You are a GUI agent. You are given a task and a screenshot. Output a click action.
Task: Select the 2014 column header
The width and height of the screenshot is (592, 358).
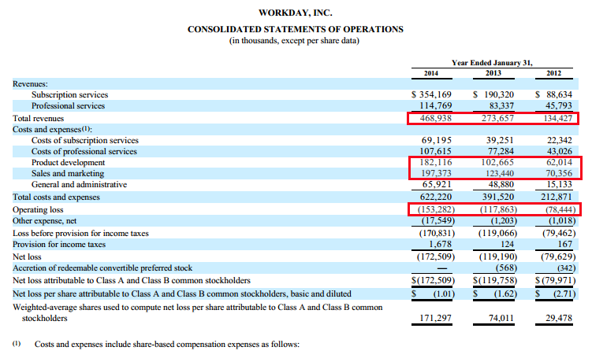coord(430,73)
